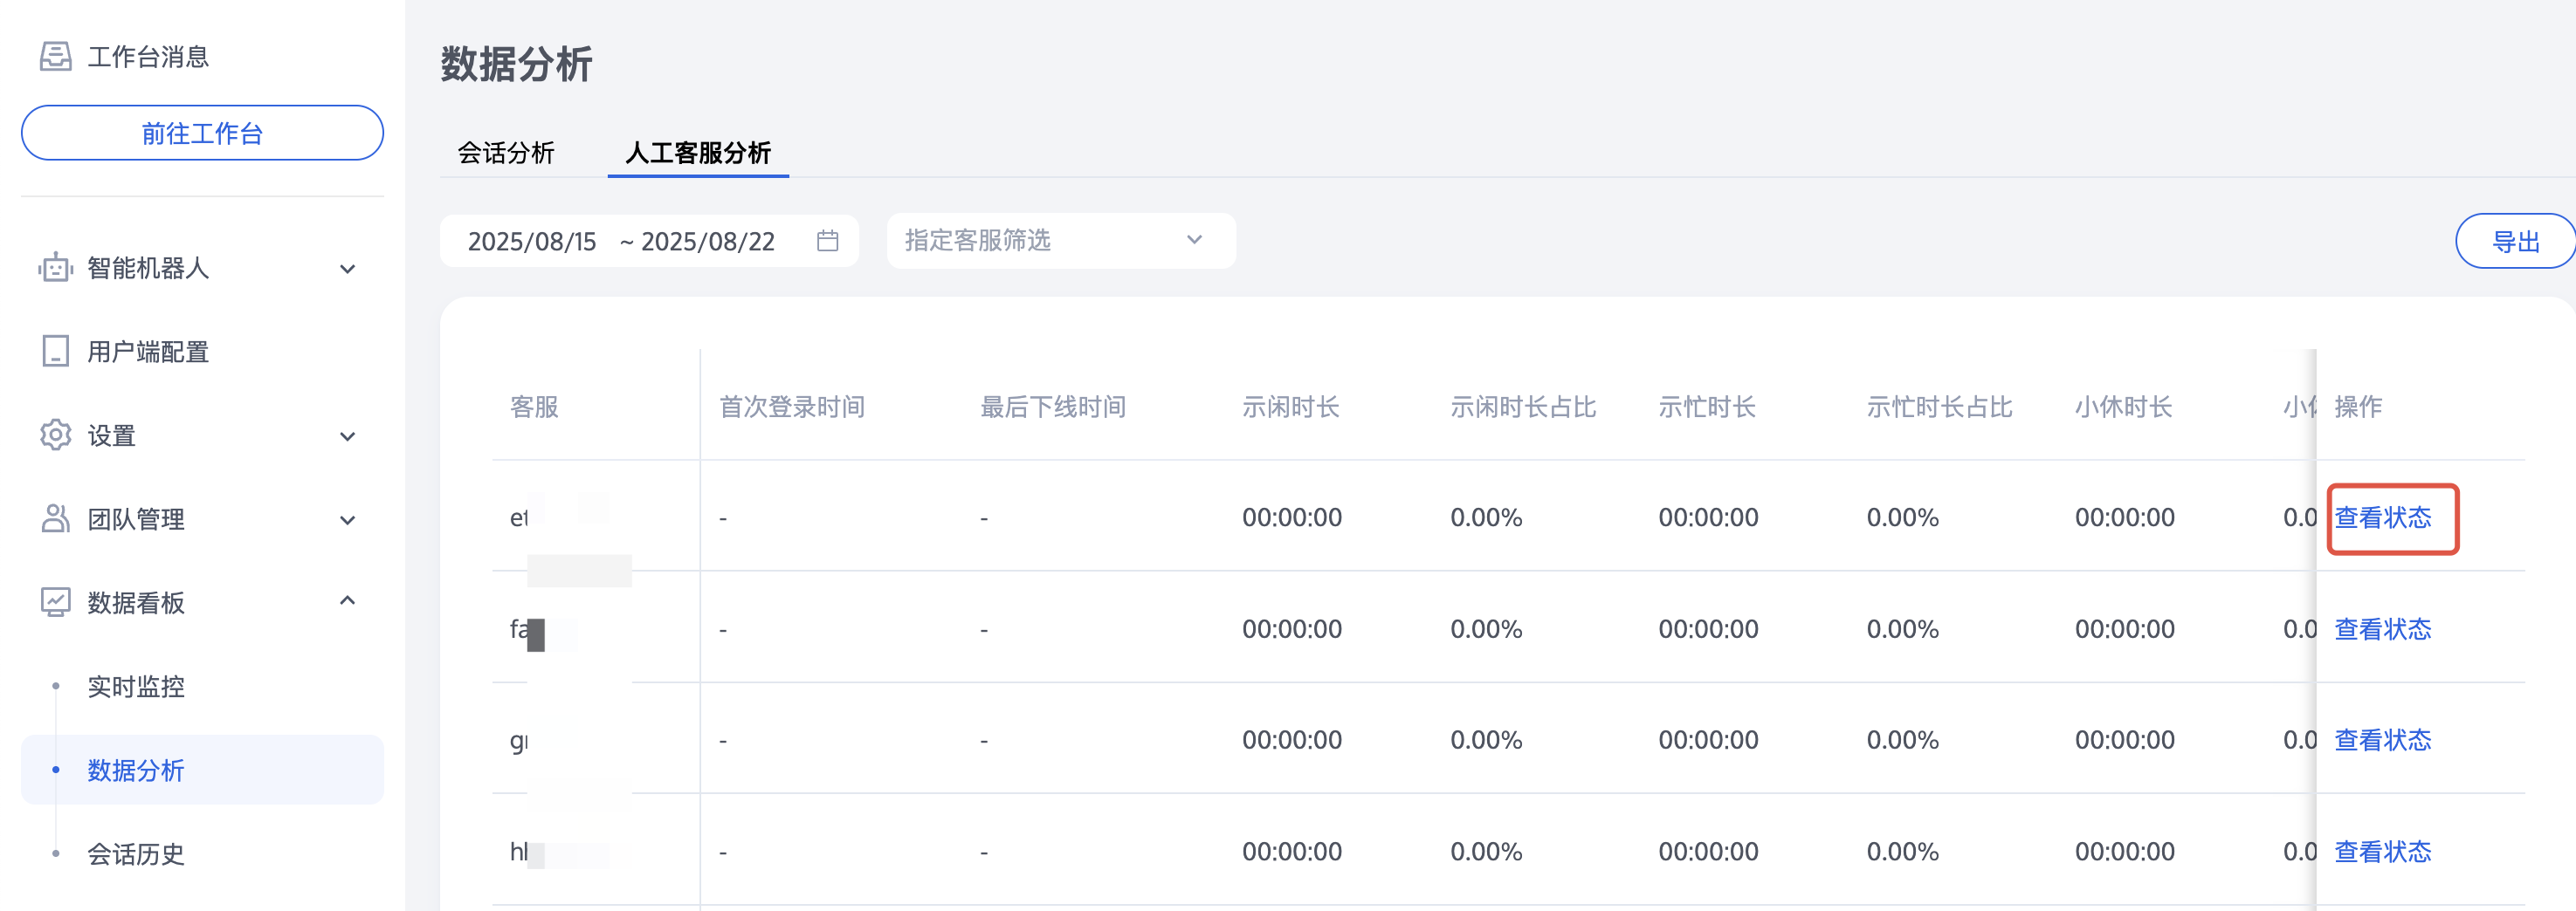Expand the 智能机器人 menu chevron
Viewport: 2576px width, 911px height.
(347, 269)
